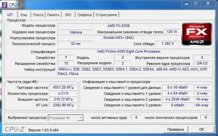This screenshot has height=136, width=218.
Task: Click the CPU-Z title bar app icon
Action: point(4,5)
